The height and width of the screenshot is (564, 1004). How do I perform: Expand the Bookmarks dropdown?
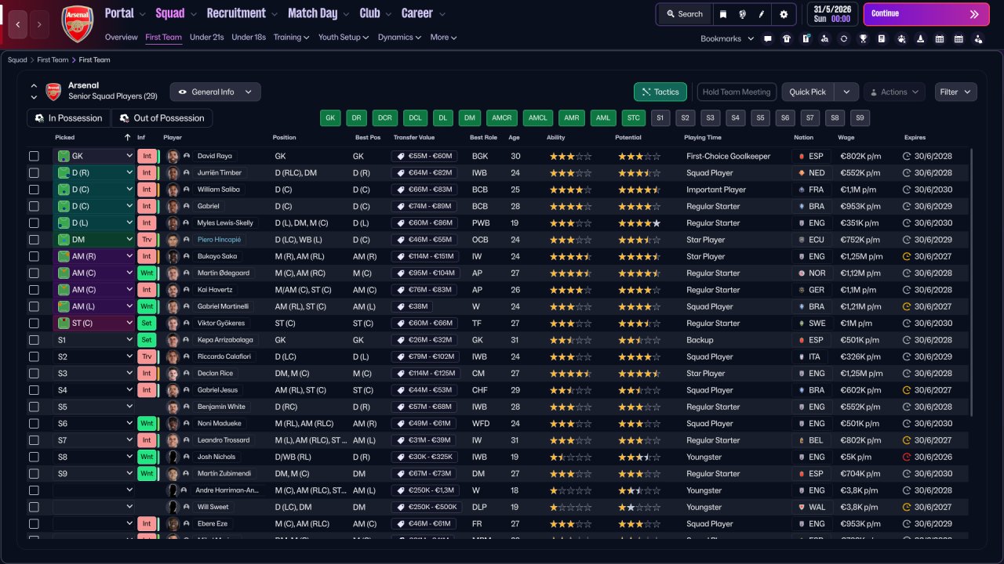(727, 38)
